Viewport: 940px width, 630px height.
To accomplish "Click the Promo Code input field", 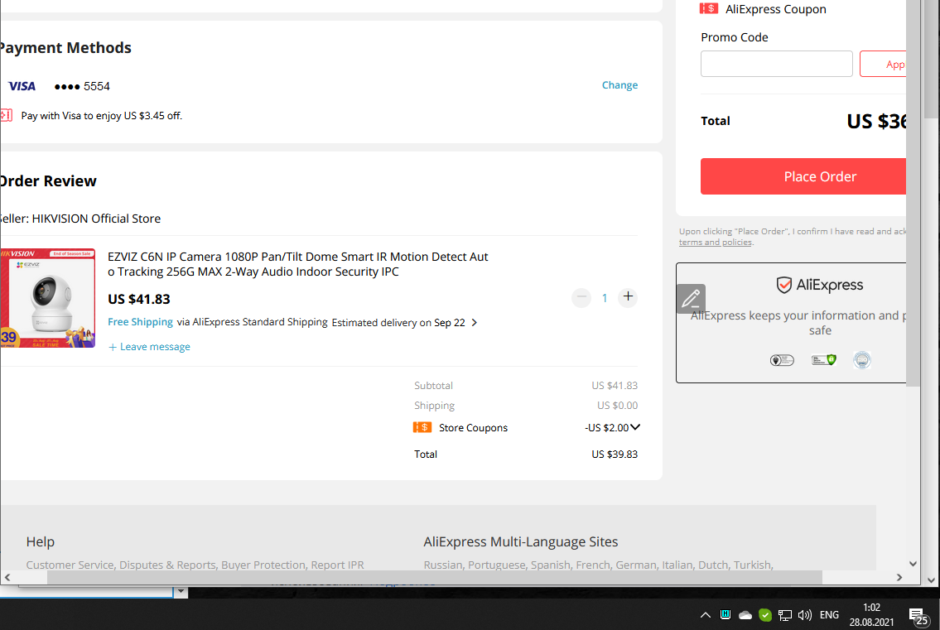I will [776, 64].
